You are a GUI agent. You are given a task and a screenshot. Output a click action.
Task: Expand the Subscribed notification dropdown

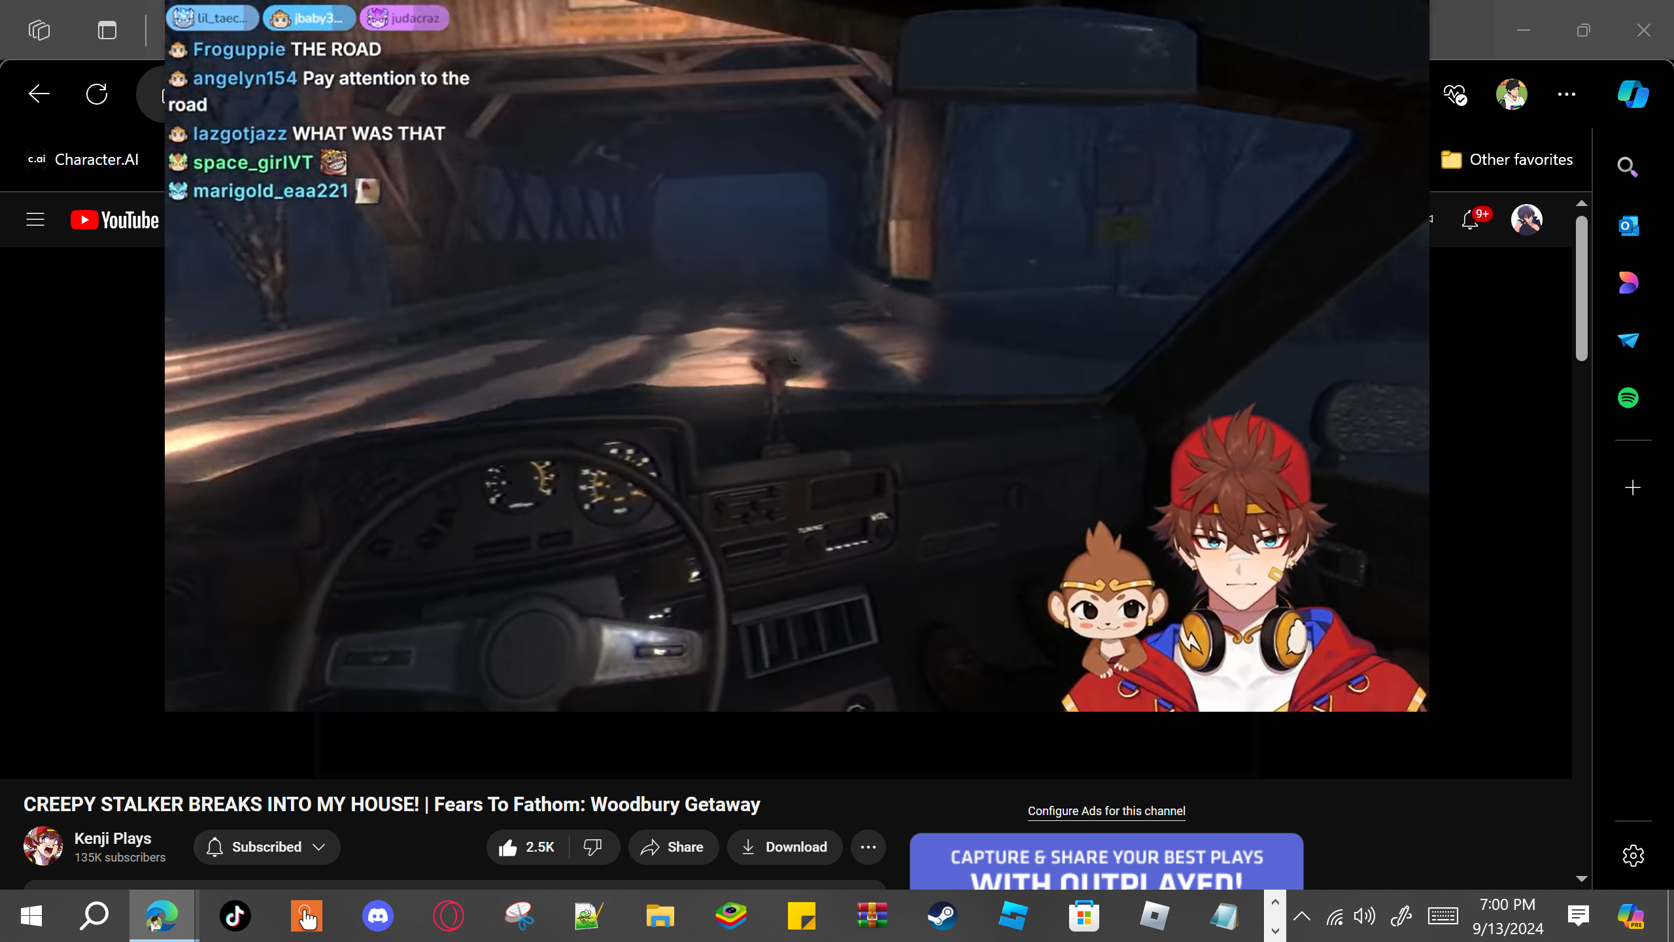[267, 847]
